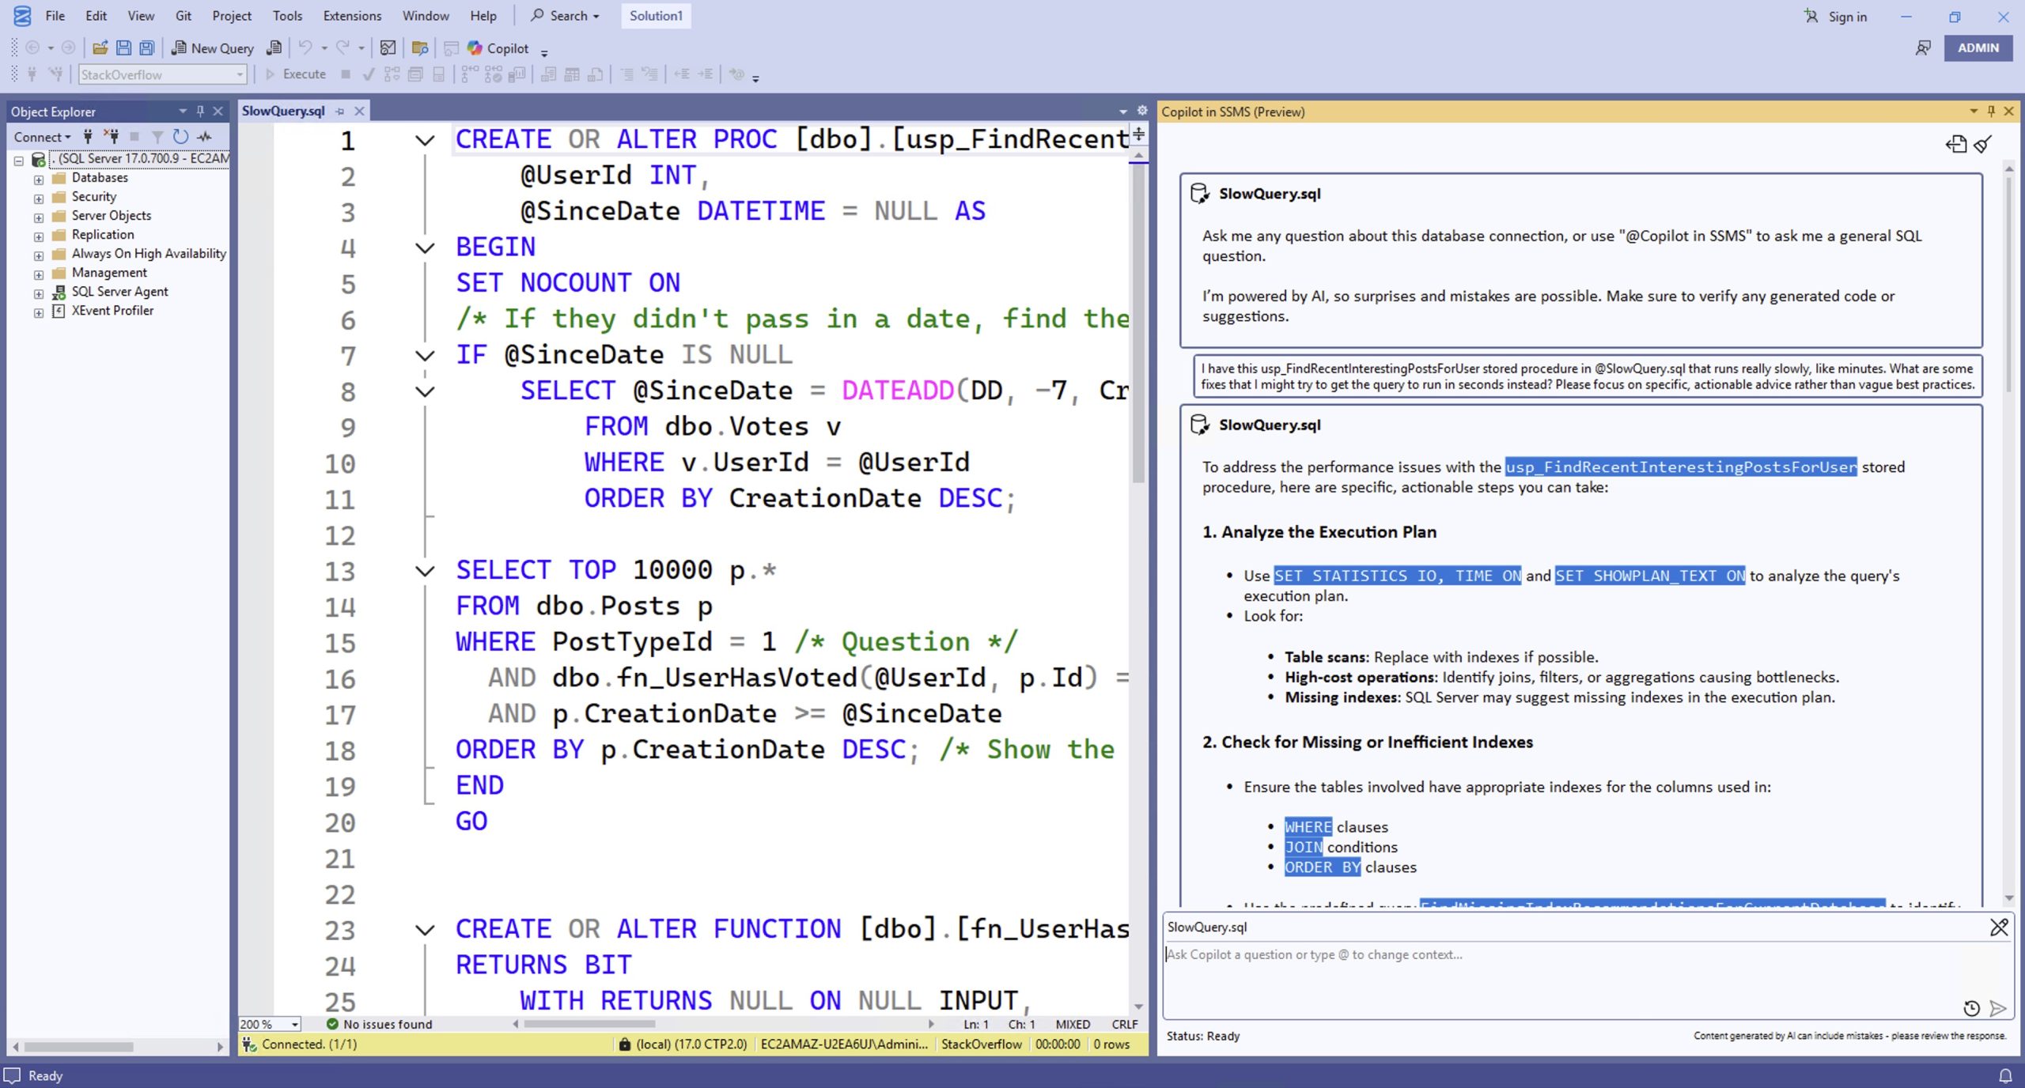Screen dimensions: 2025x1088
Task: Open Copilot chat history clock icon
Action: [x=1971, y=1008]
